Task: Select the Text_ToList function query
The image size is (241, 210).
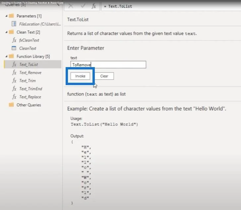Action: point(32,64)
